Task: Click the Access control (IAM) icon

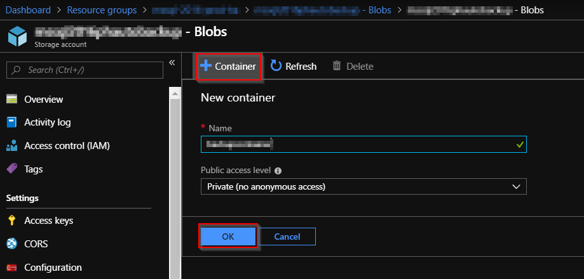Action: tap(11, 146)
